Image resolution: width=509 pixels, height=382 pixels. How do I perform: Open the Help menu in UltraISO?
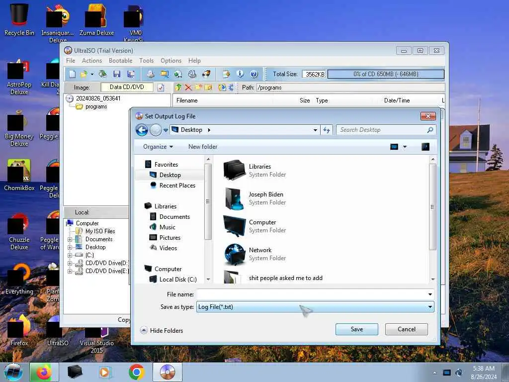point(194,60)
